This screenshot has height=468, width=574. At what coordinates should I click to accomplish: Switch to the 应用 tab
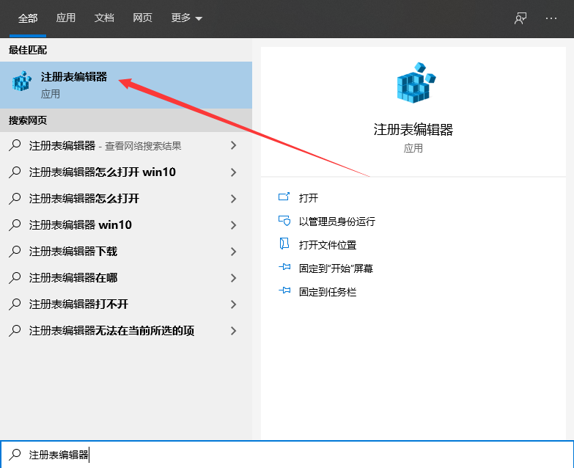(x=66, y=18)
